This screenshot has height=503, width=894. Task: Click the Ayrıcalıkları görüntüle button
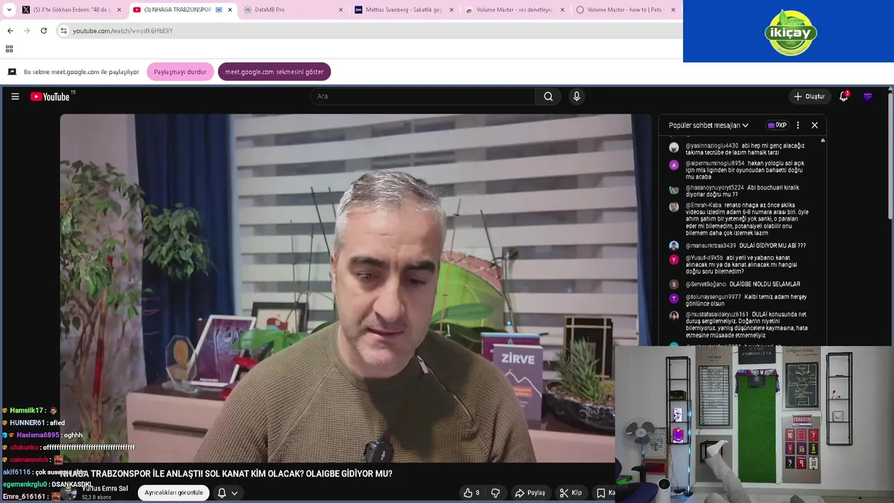(174, 493)
